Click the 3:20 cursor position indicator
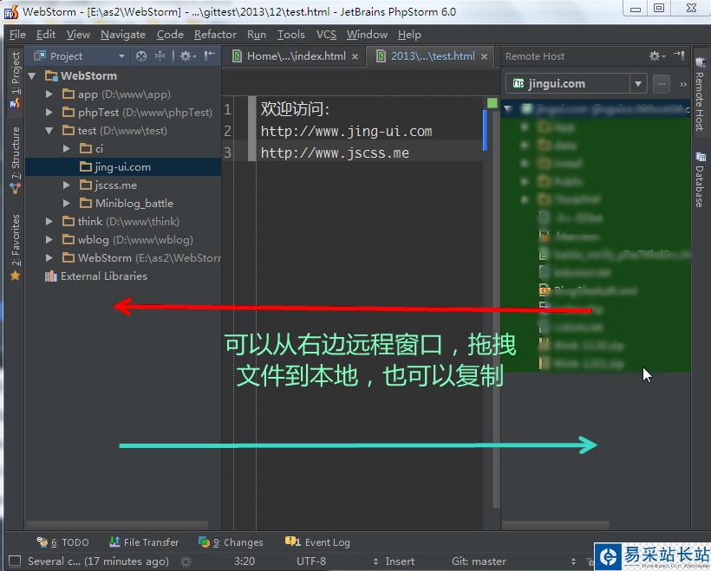Viewport: 711px width, 571px height. pyautogui.click(x=245, y=561)
